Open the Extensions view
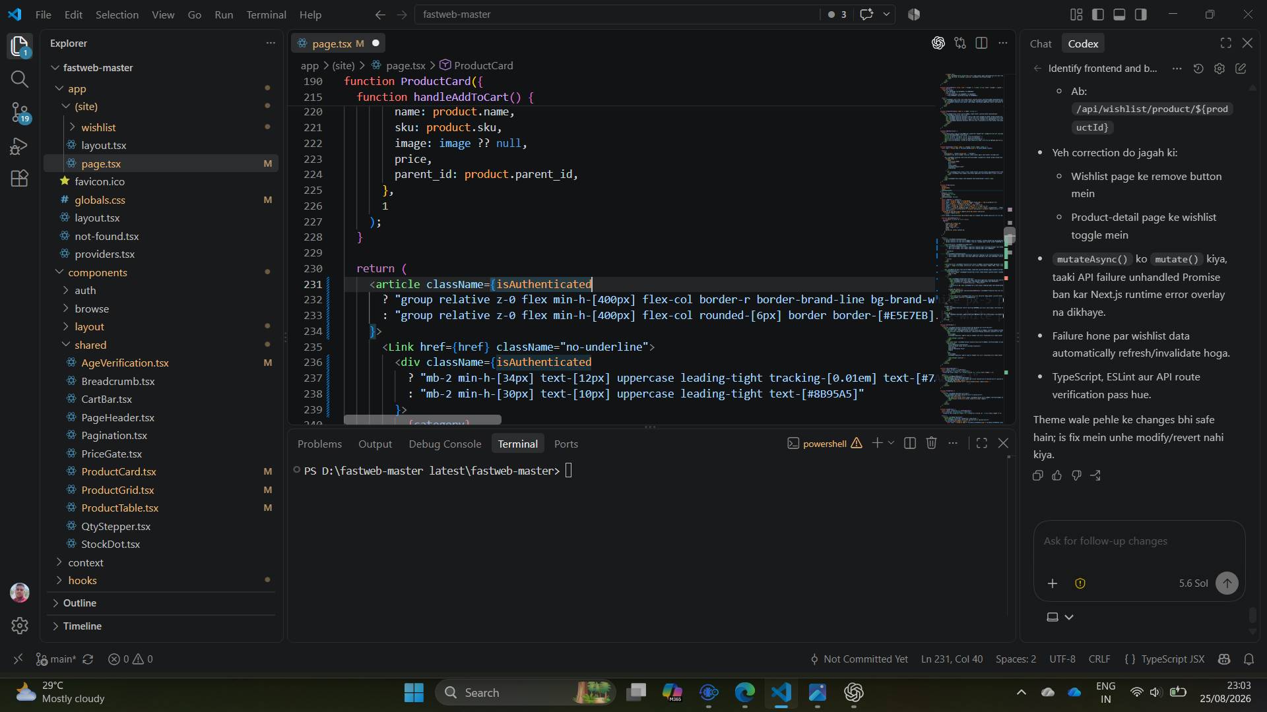 tap(19, 179)
